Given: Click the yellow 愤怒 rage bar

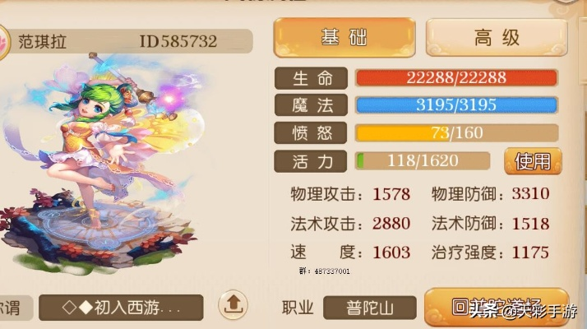Looking at the screenshot, I should pos(456,132).
